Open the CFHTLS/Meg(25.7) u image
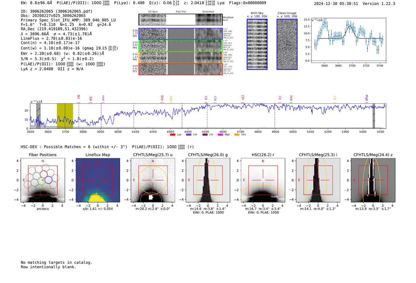Viewport: 416px width, 283px height. tap(153, 180)
